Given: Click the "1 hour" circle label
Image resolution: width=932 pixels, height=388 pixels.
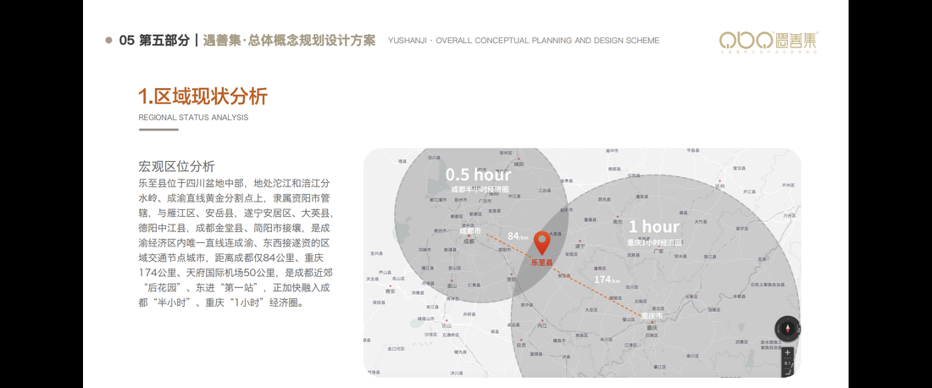Looking at the screenshot, I should pyautogui.click(x=653, y=227).
